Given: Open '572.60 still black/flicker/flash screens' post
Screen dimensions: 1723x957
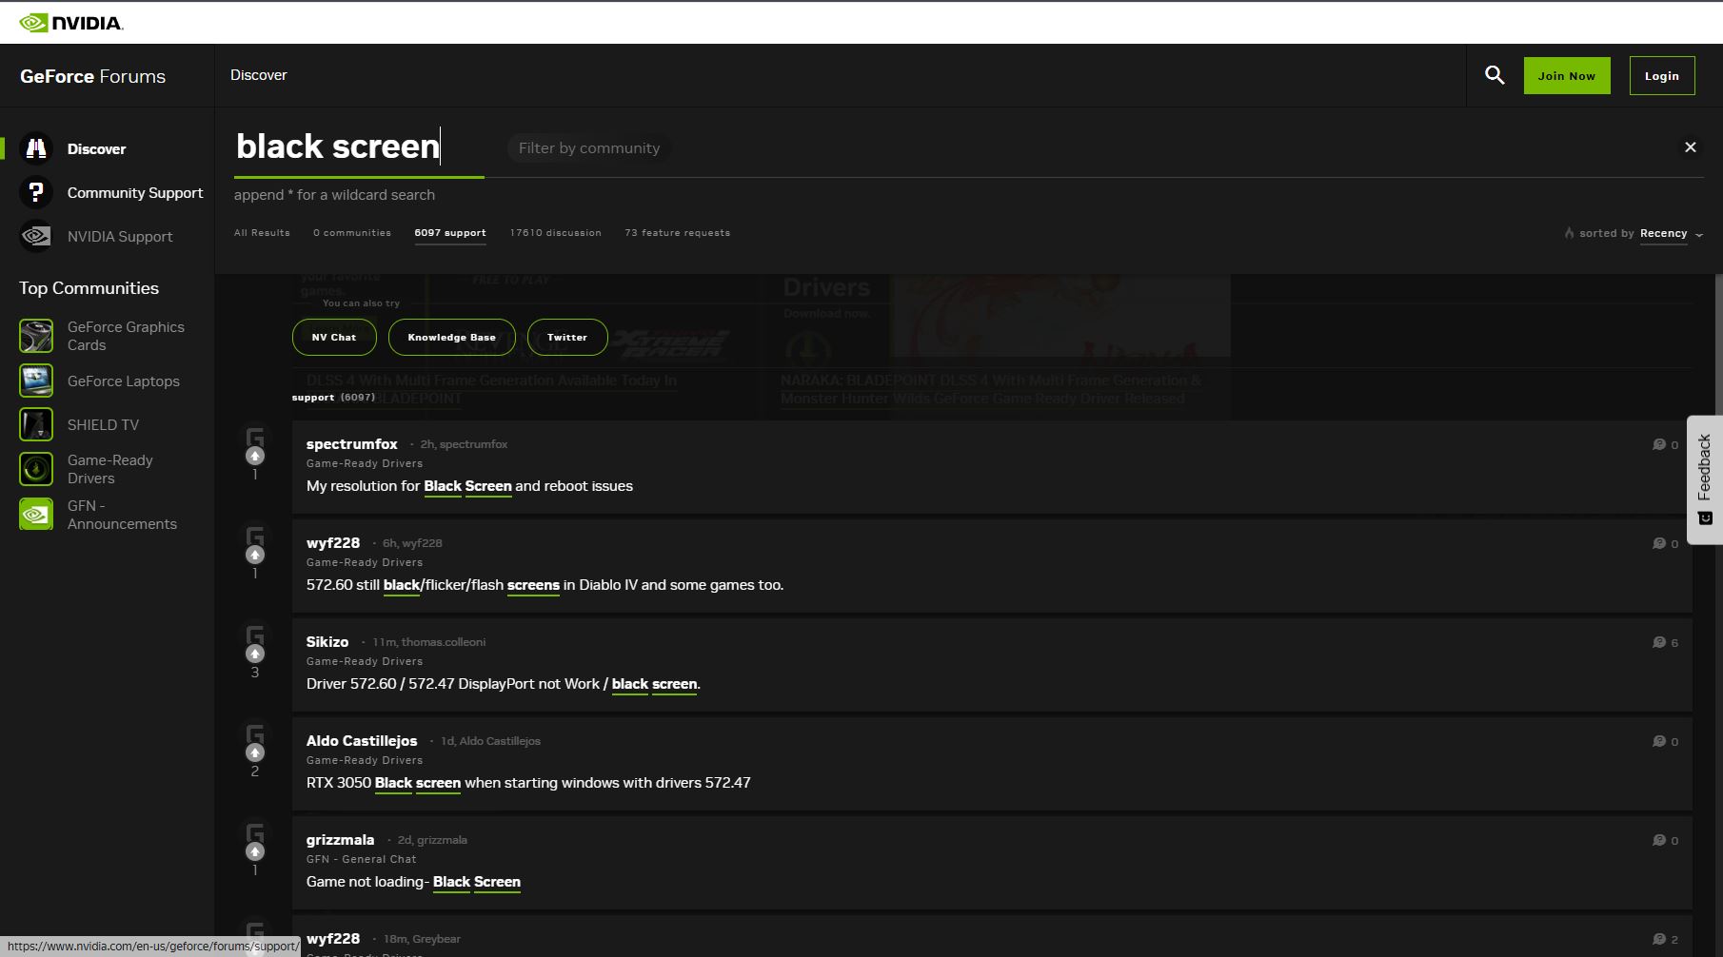Looking at the screenshot, I should coord(545,585).
